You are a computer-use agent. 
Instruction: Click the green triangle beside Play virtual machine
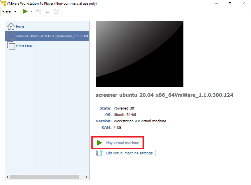tap(100, 143)
